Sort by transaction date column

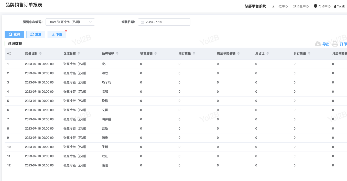click(x=40, y=54)
